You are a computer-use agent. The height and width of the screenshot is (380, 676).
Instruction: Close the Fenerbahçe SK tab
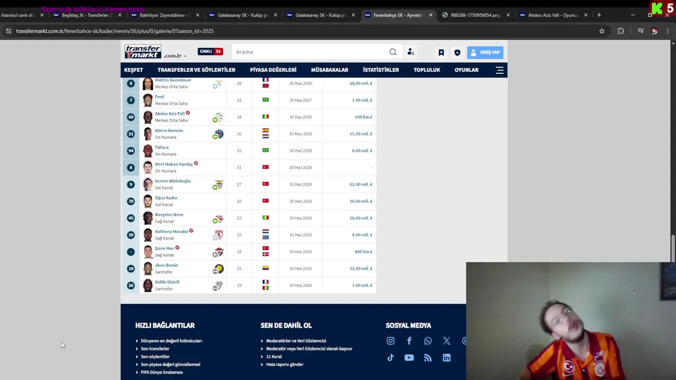click(430, 15)
